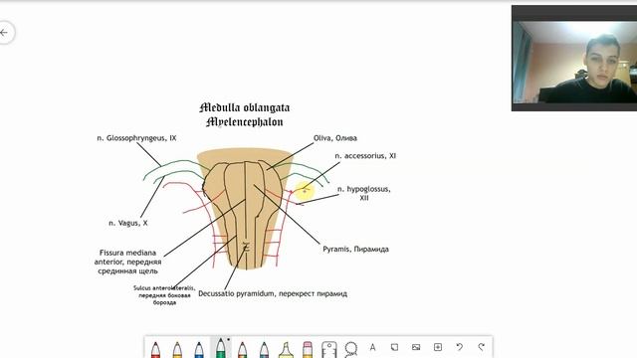Viewport: 637px width, 358px height.
Task: Click the 'Pyramis, Пирамида' label
Action: pos(355,250)
